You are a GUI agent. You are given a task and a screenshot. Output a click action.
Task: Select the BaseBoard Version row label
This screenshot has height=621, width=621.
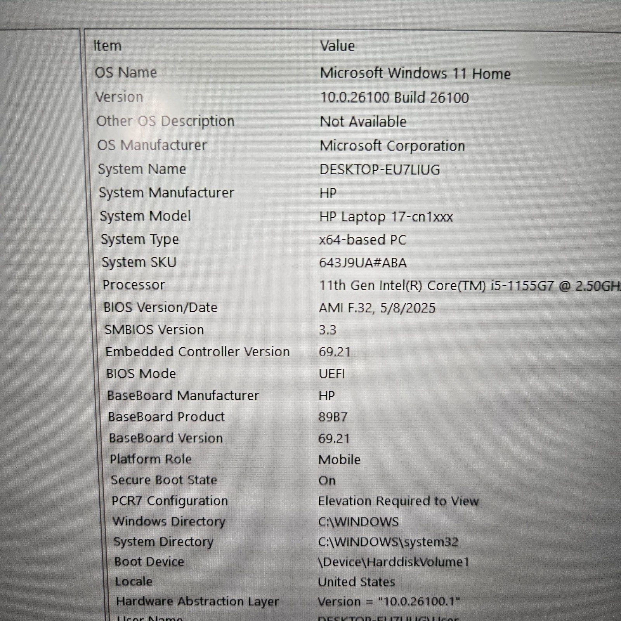[x=166, y=438]
